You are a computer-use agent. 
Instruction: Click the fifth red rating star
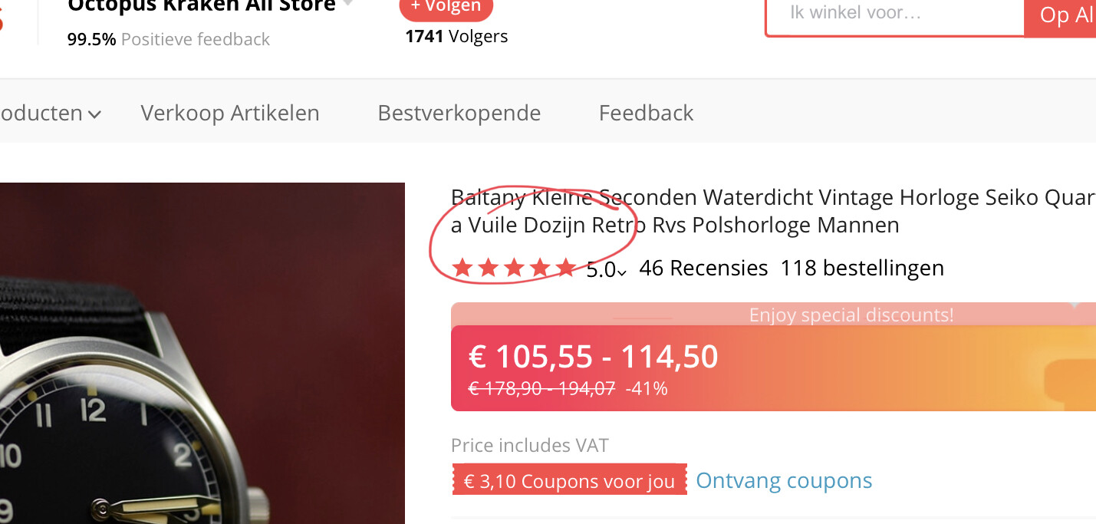566,268
